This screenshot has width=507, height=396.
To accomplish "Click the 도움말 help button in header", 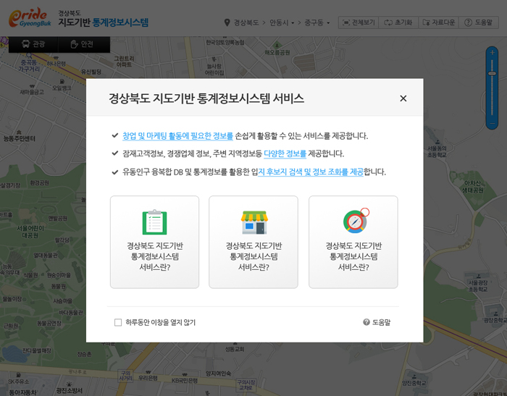I will click(479, 22).
